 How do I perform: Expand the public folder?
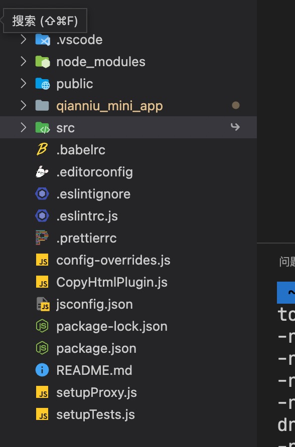[23, 83]
